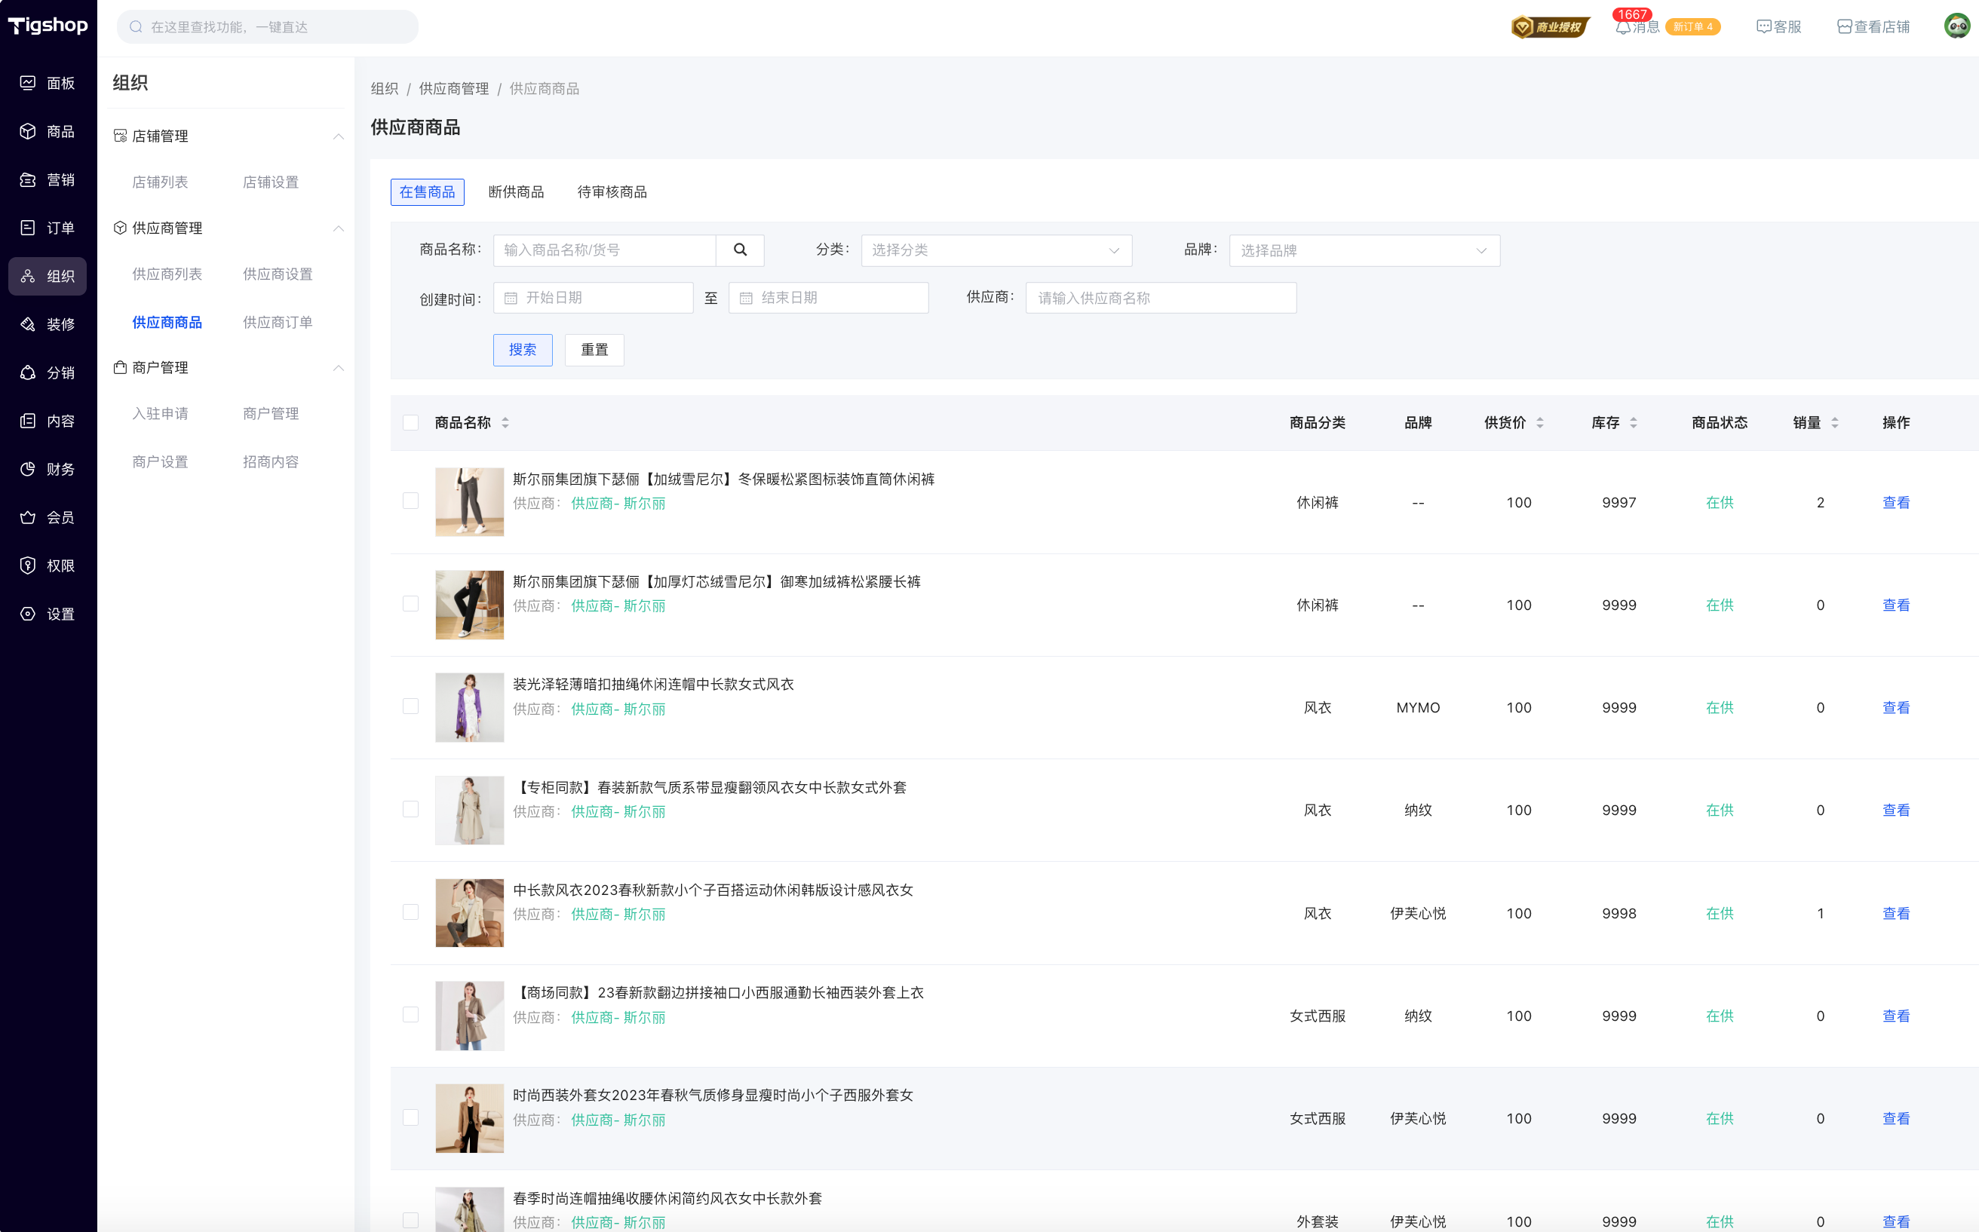Viewport: 1979px width, 1232px height.
Task: Open the 营销 marketing sidebar item
Action: (x=48, y=180)
